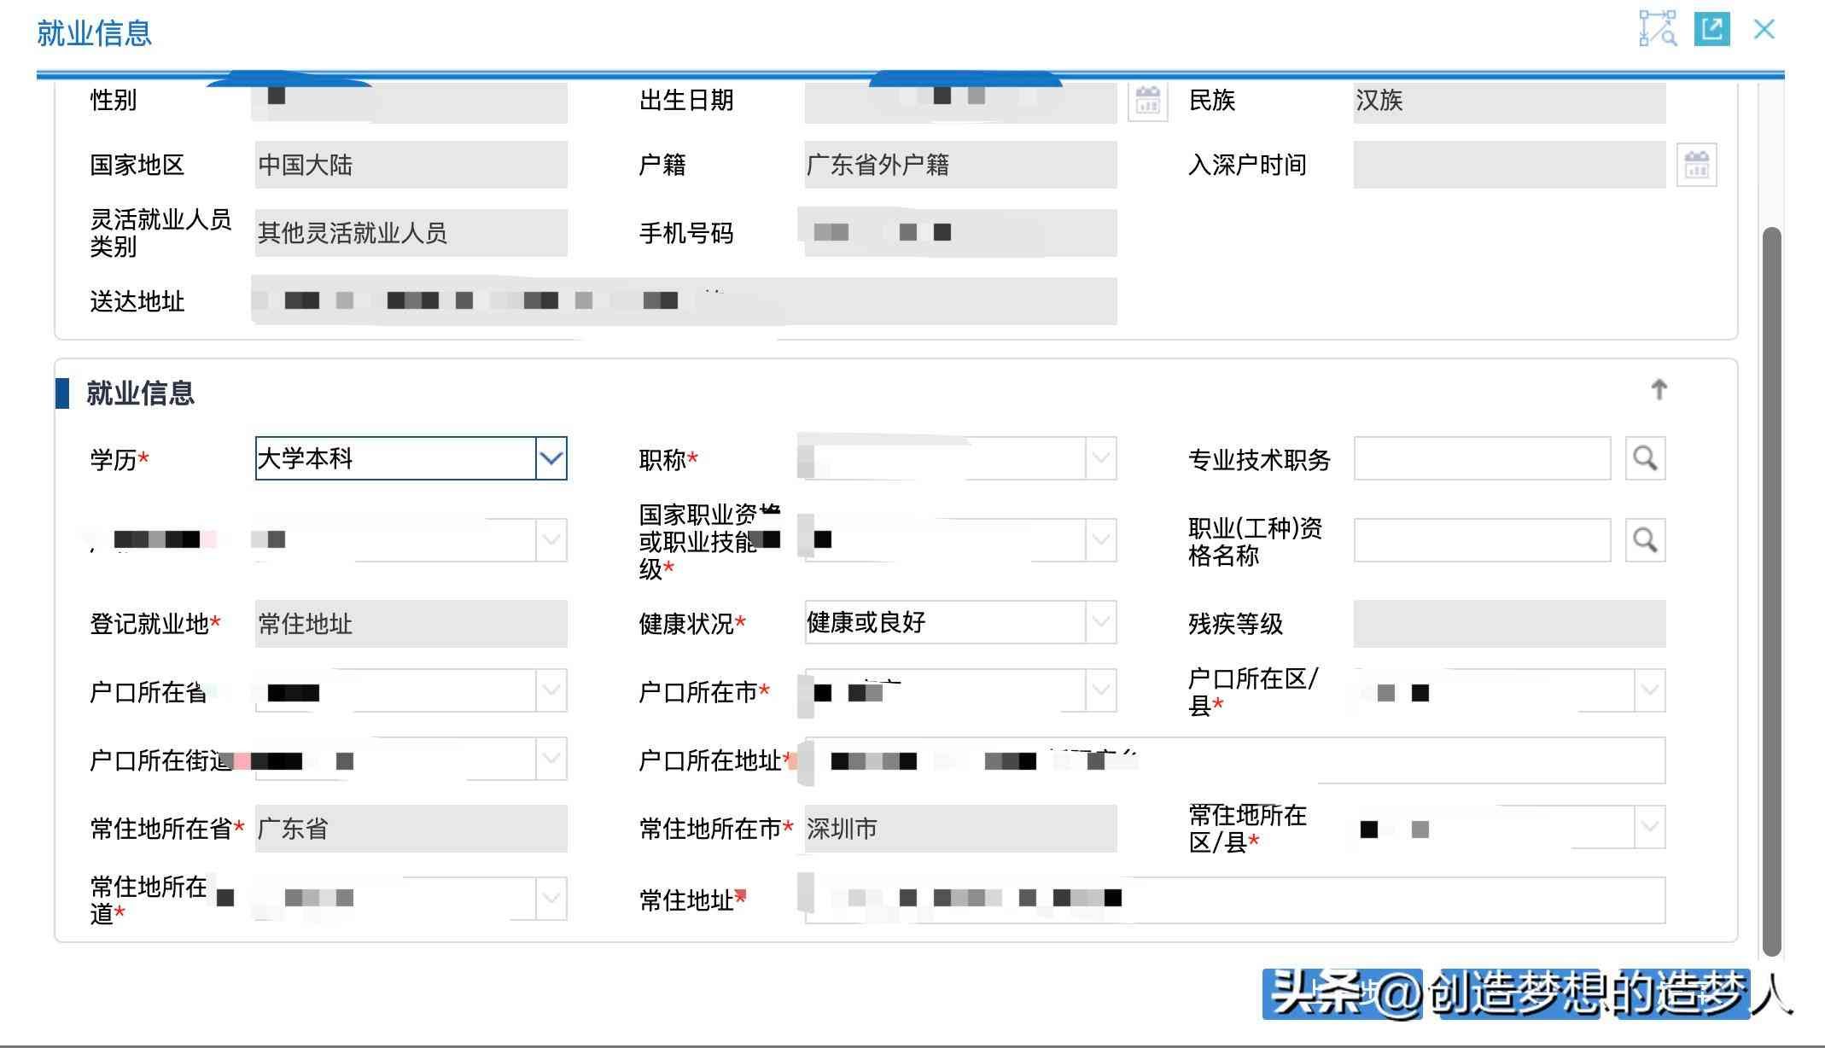Open 国家职业资格或职业技能等级 dropdown
The width and height of the screenshot is (1825, 1048).
[1100, 540]
